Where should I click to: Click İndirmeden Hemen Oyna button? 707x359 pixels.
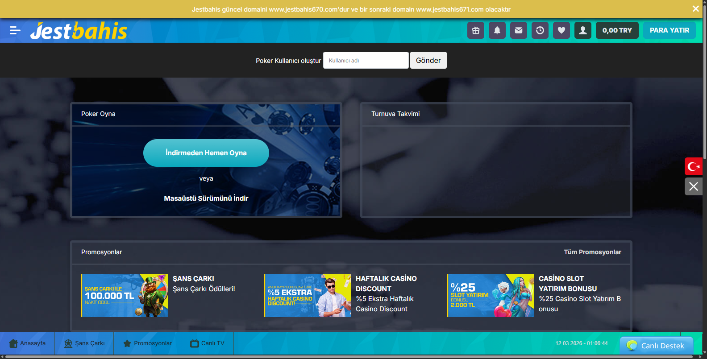(206, 153)
